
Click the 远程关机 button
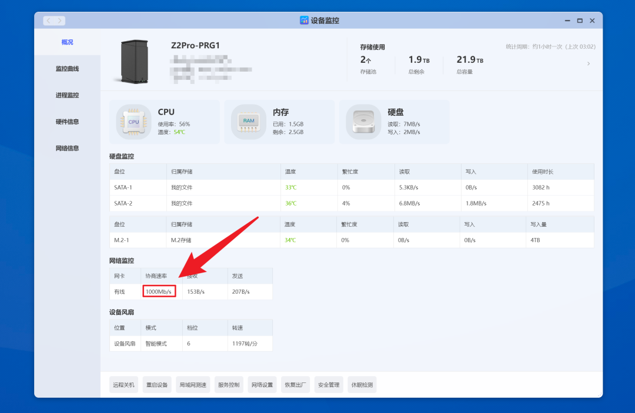123,385
